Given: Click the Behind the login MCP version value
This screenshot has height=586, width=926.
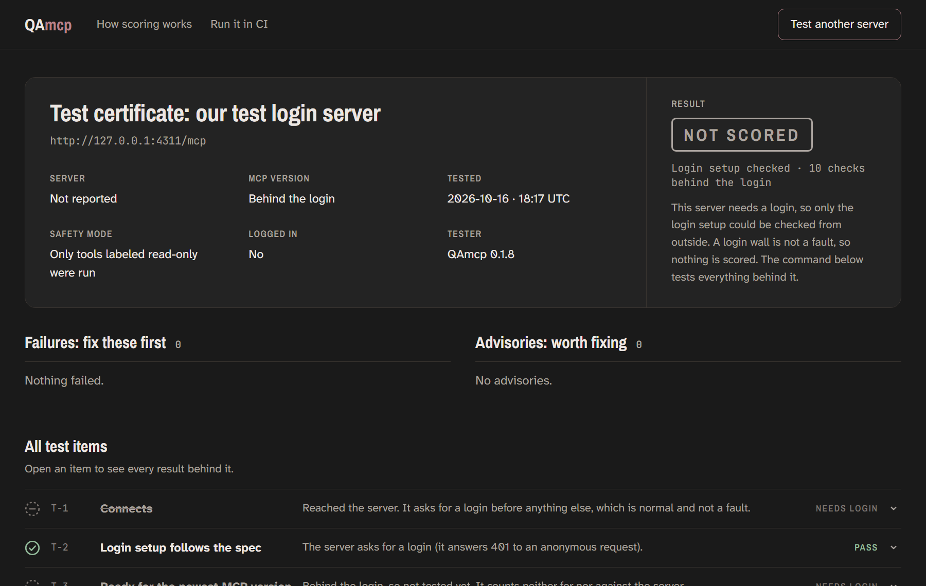Looking at the screenshot, I should 291,198.
